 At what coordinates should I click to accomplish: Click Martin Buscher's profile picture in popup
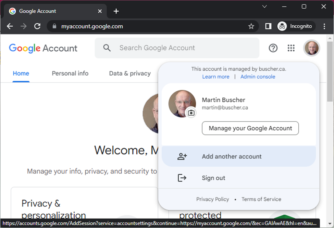[182, 104]
